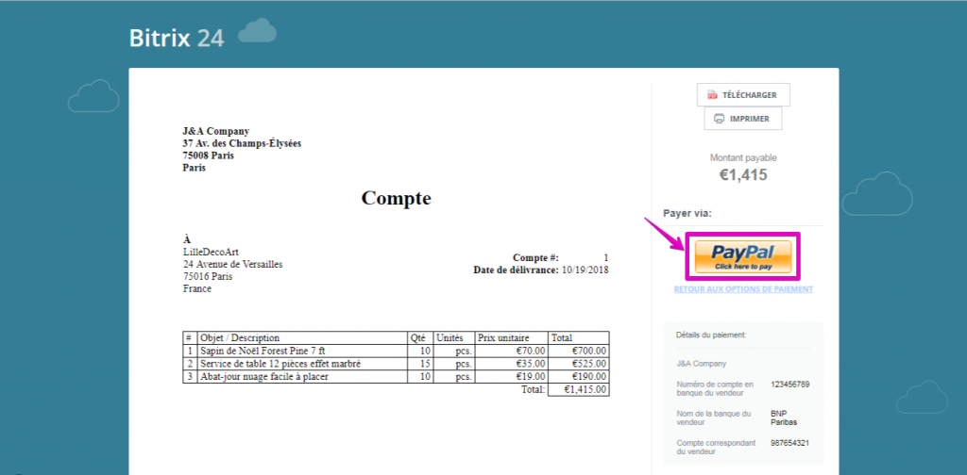Click recipient name LilleDecoArt
Screen dimensions: 967x475
tap(211, 253)
